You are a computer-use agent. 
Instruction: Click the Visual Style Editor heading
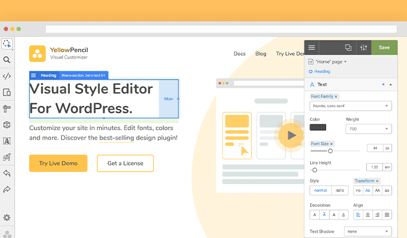[91, 99]
